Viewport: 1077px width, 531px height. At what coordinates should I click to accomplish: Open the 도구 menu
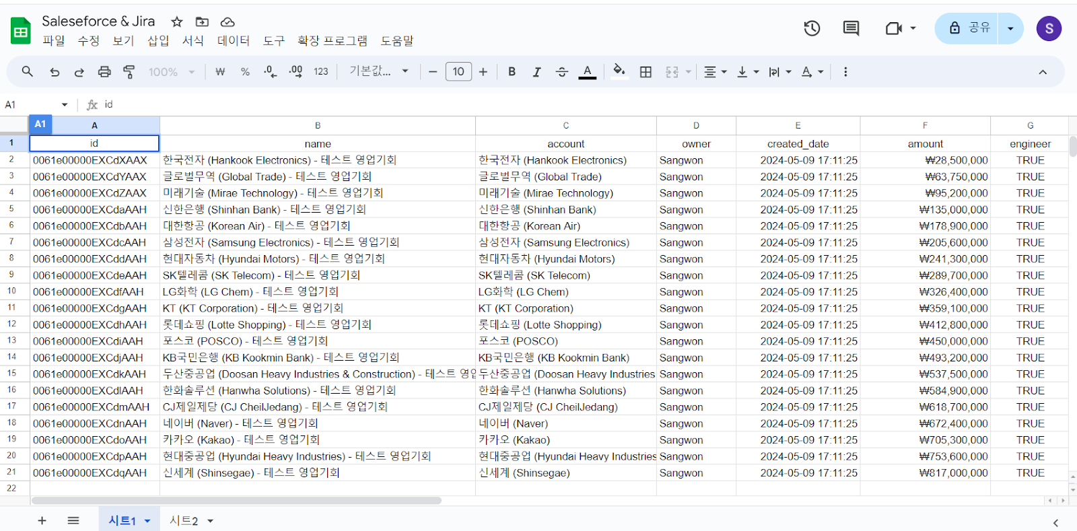(x=274, y=41)
